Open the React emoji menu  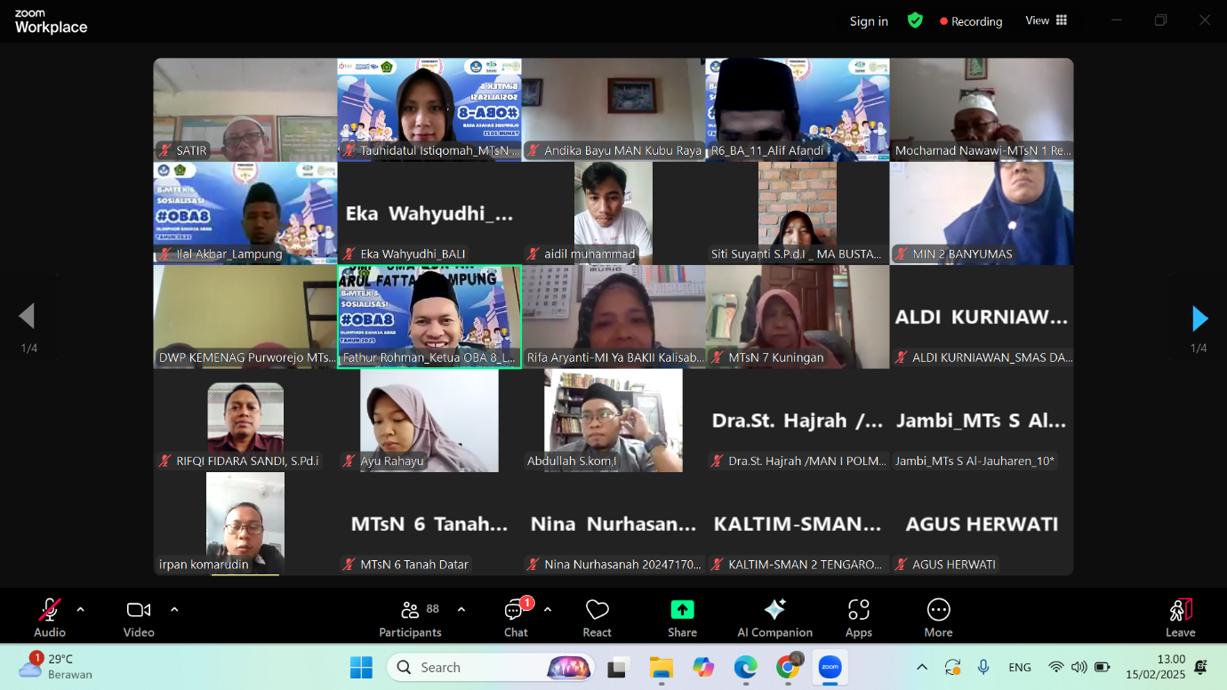tap(597, 617)
